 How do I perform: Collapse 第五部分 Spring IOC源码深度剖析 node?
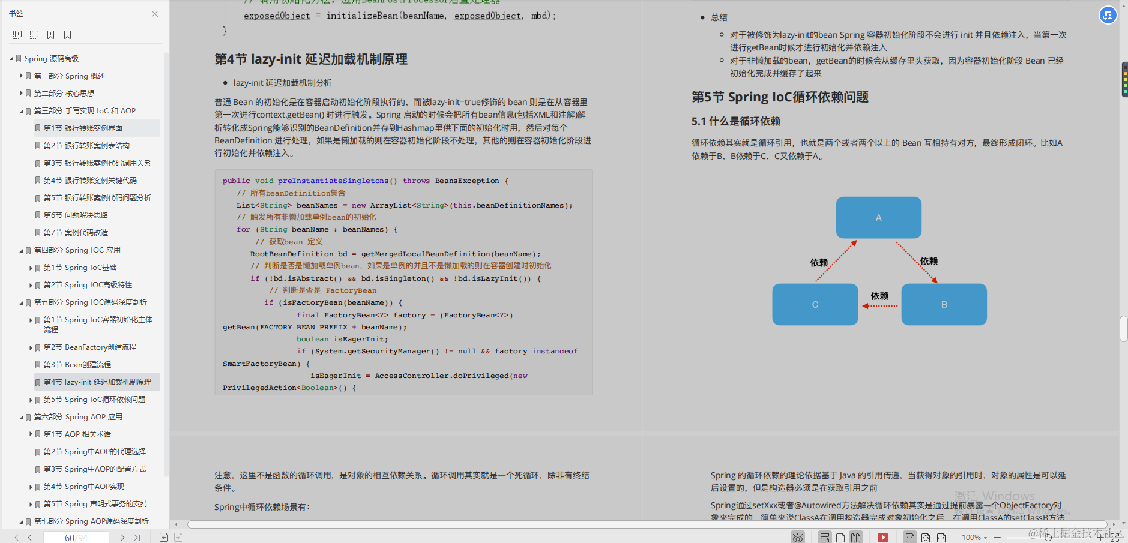(x=21, y=303)
